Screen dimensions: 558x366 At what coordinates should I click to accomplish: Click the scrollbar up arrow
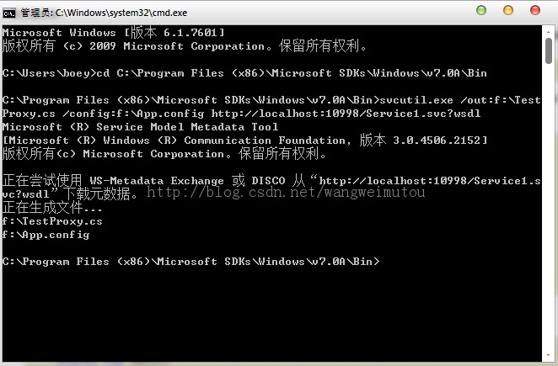click(x=549, y=32)
